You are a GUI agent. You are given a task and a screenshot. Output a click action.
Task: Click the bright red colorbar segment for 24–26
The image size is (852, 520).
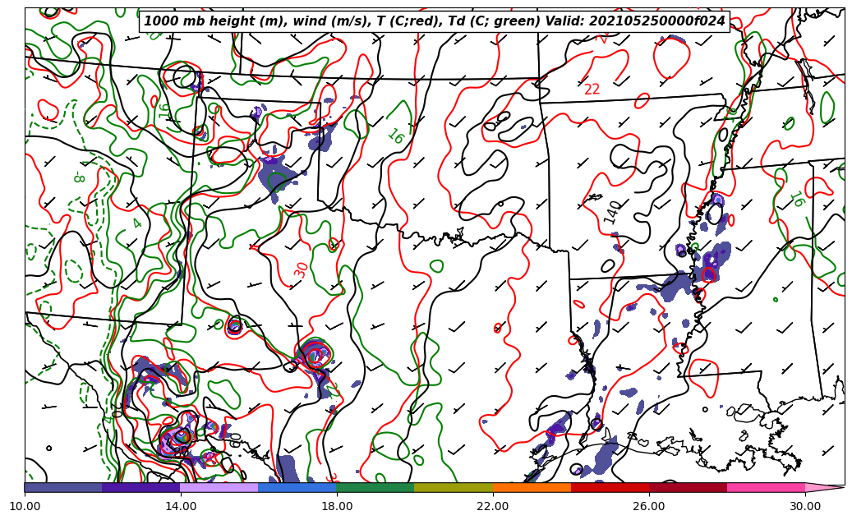(x=610, y=487)
